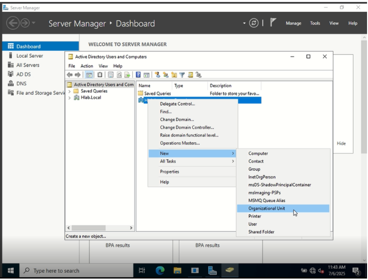Open the ADUC Action menu
Screen dimensions: 368x280
(87, 66)
